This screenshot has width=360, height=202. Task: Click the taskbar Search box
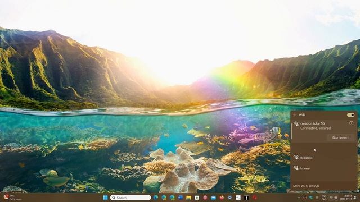pyautogui.click(x=130, y=198)
